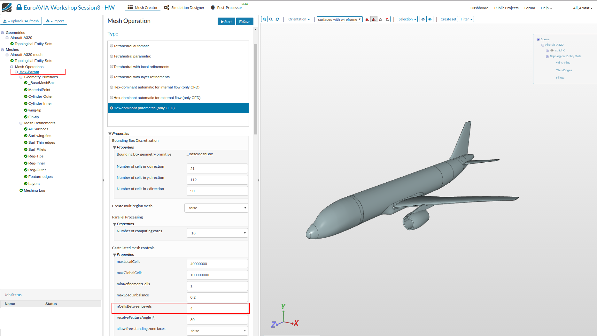Open the Filter dropdown

point(466,19)
